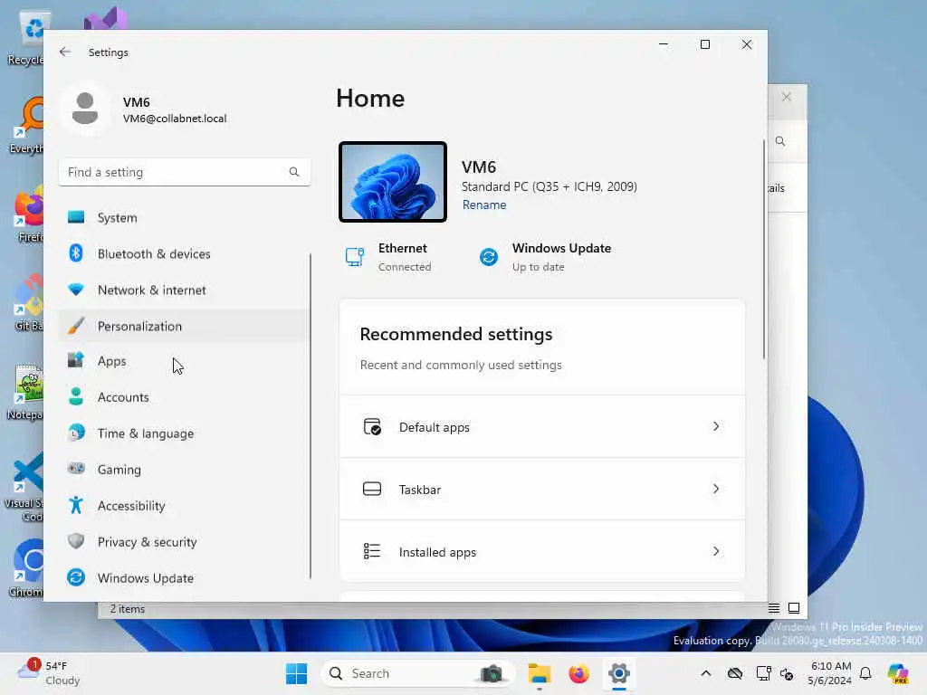Open Copilot preview icon in taskbar
This screenshot has height=695, width=927.
point(898,673)
